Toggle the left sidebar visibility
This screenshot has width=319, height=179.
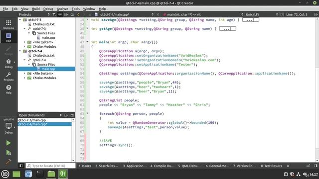(x=21, y=166)
